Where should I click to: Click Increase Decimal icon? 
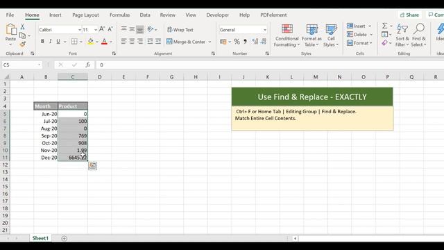255,42
